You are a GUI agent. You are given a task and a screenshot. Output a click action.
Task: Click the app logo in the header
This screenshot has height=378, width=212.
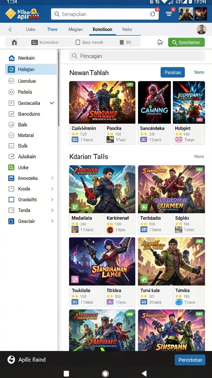(22, 14)
